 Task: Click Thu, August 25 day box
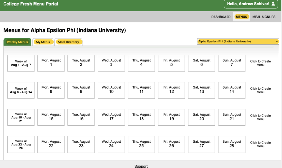[x=141, y=144]
